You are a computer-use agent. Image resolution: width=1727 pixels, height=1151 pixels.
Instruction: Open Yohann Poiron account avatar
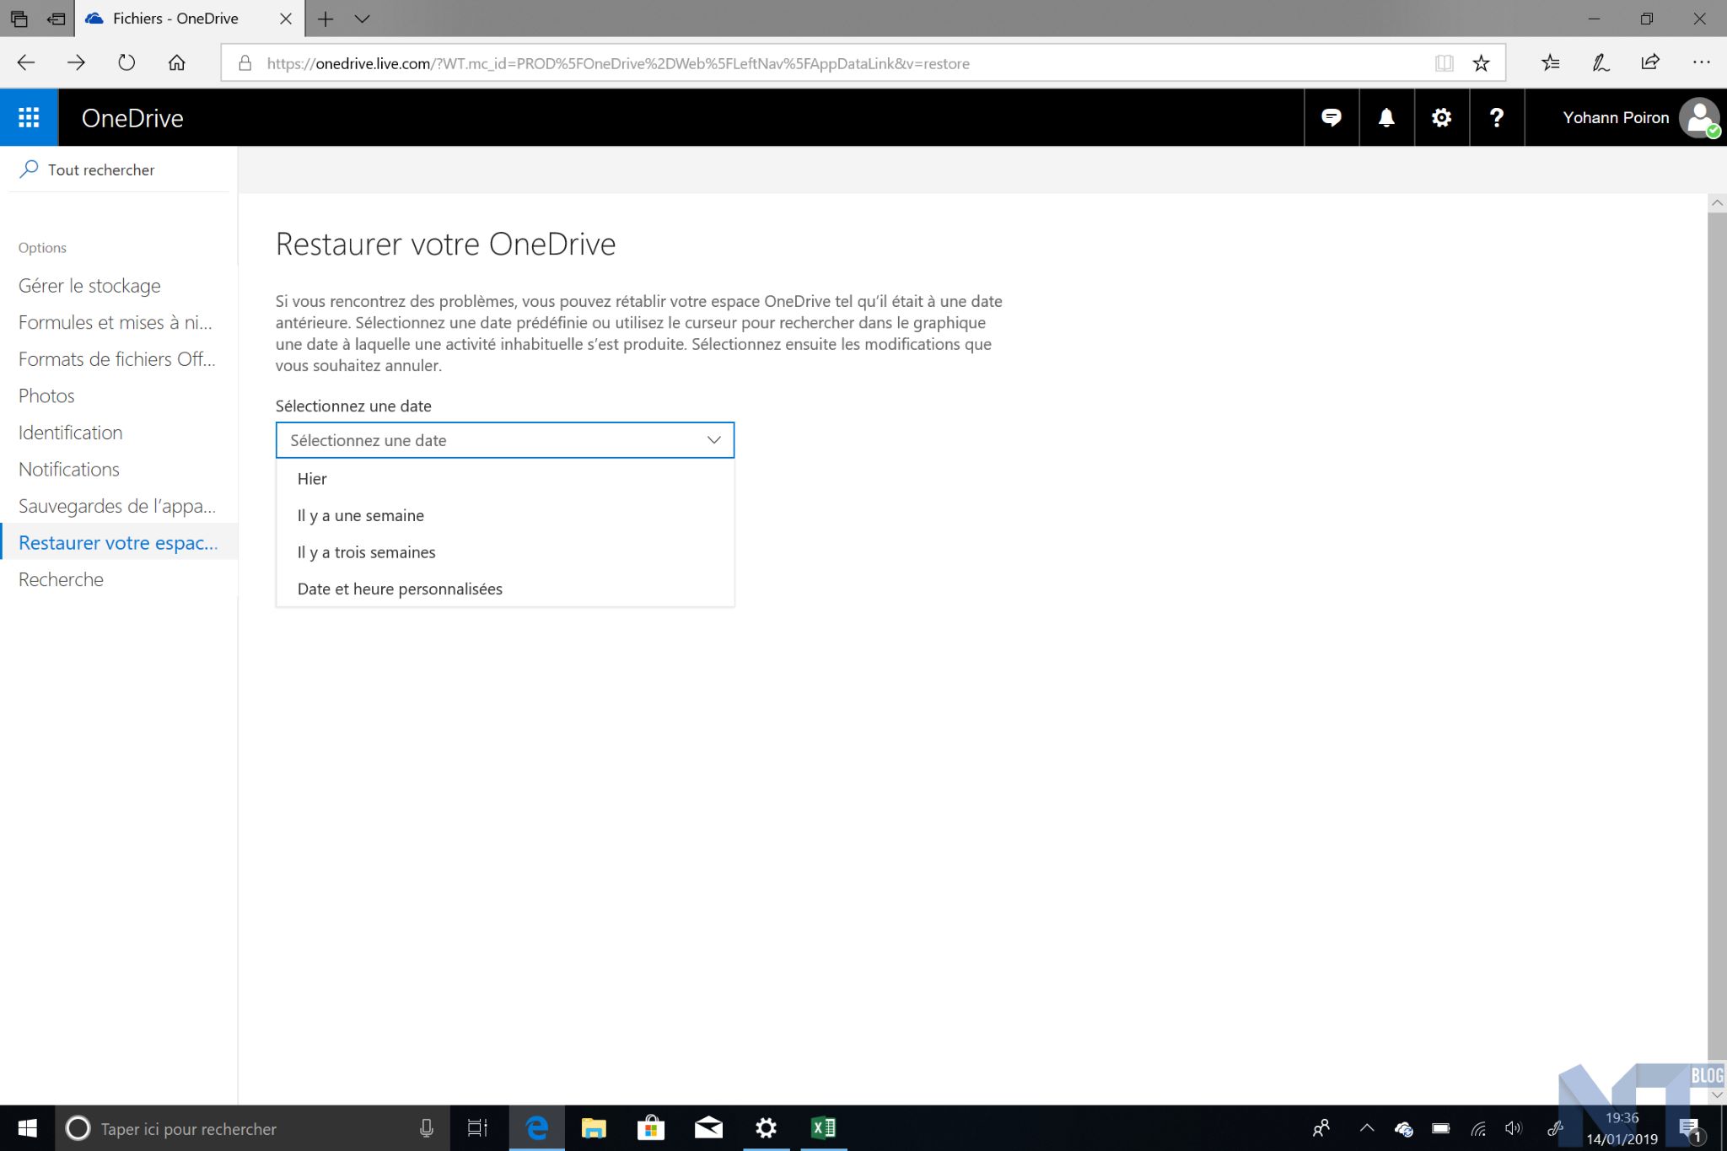click(1698, 117)
